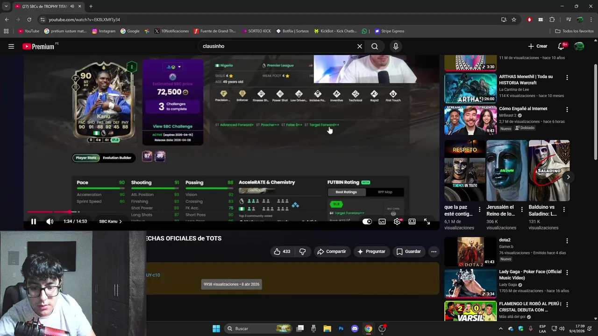
Task: Click the magnifier search button
Action: coord(375,46)
